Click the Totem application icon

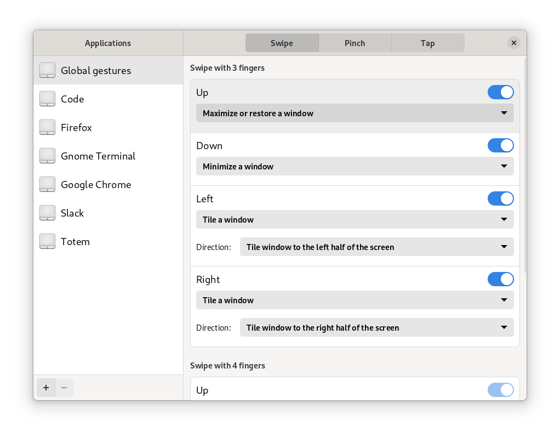click(47, 242)
